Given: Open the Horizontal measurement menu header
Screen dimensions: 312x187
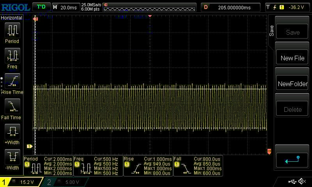Looking at the screenshot, I should pyautogui.click(x=12, y=18).
